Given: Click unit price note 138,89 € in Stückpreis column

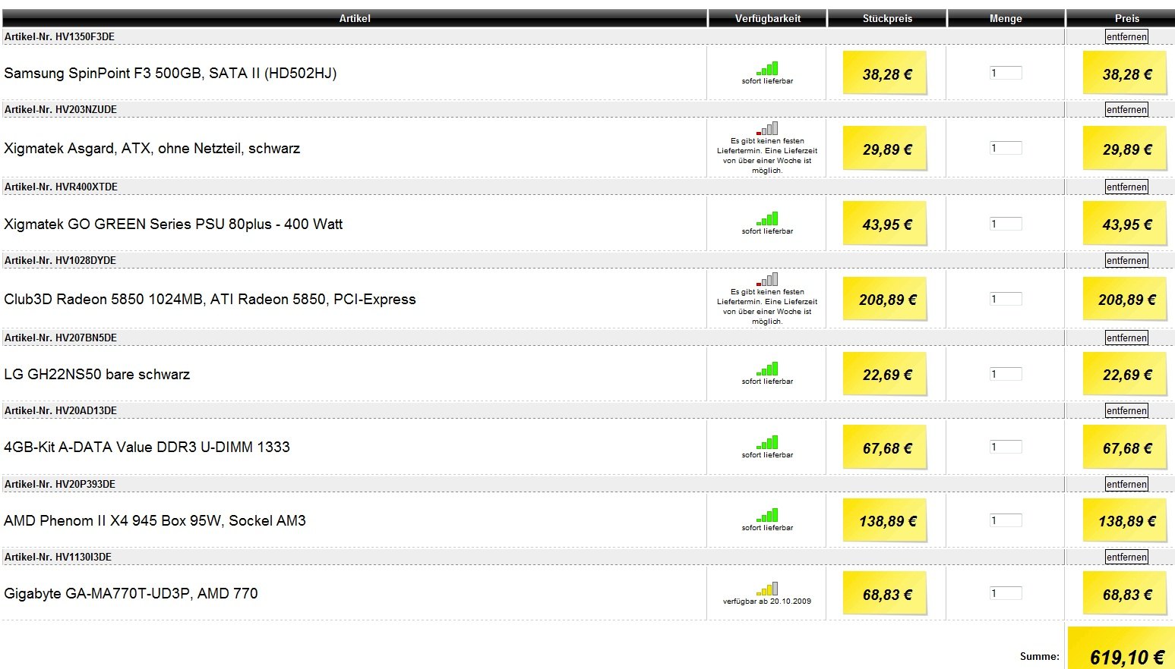Looking at the screenshot, I should [x=886, y=520].
